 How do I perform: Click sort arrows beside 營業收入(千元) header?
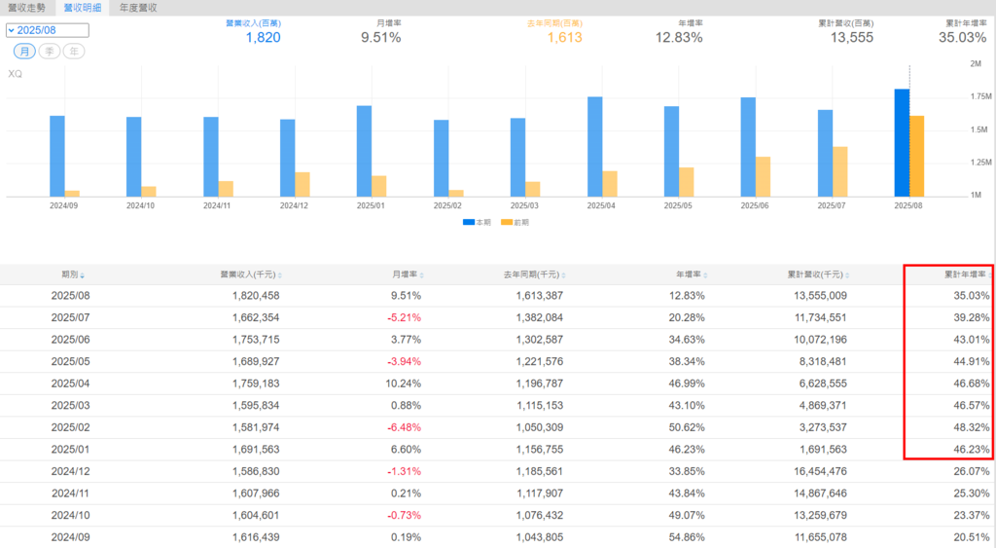279,275
